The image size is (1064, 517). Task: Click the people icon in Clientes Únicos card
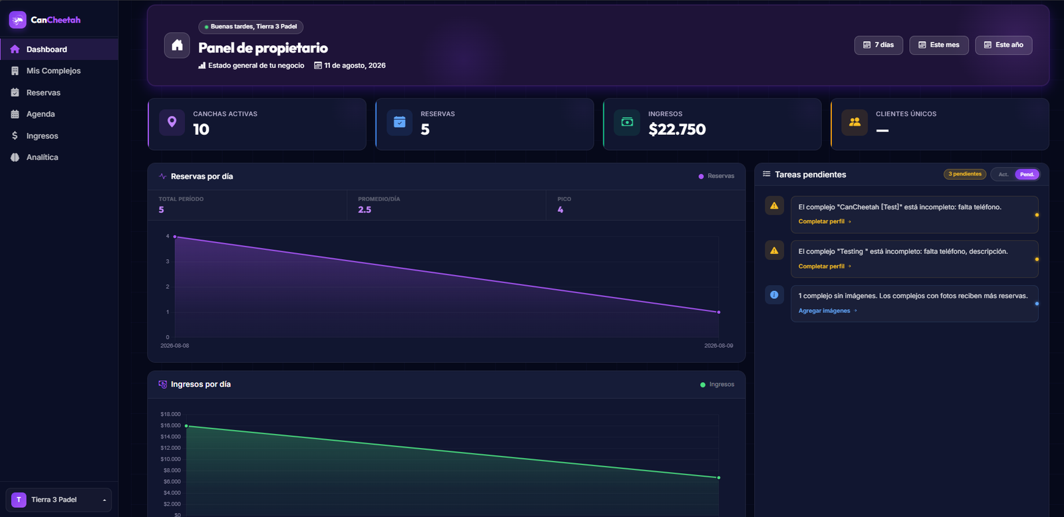pos(855,122)
